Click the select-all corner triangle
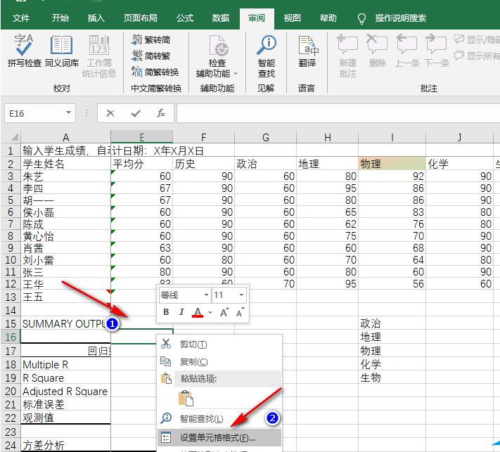Viewport: 500px width, 452px height. coord(14,137)
